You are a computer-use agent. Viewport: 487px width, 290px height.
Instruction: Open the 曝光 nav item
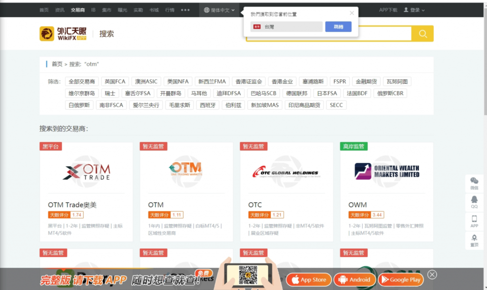pos(122,10)
